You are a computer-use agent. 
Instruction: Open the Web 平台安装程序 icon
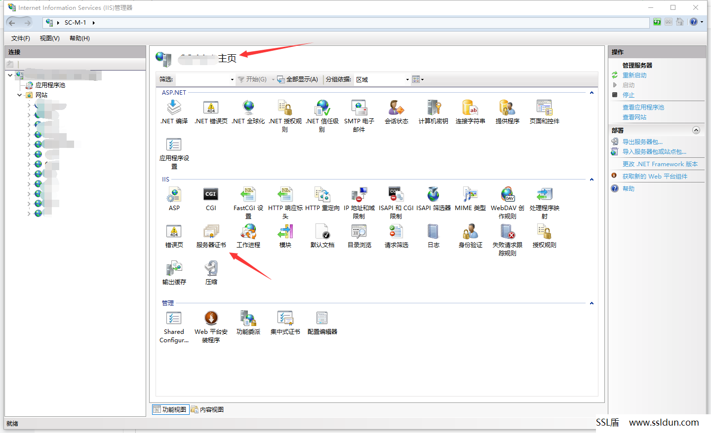coord(211,326)
